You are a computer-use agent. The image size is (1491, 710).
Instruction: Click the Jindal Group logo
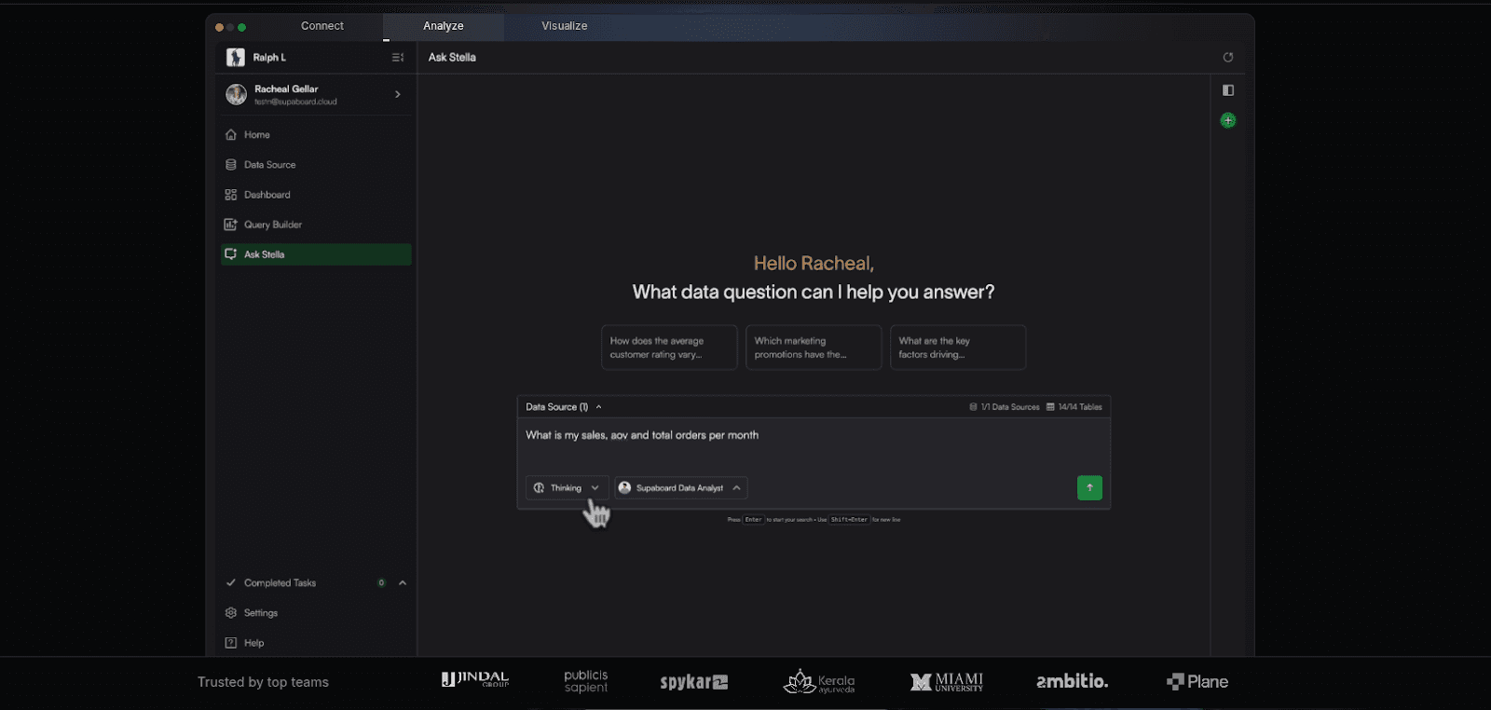pyautogui.click(x=475, y=680)
